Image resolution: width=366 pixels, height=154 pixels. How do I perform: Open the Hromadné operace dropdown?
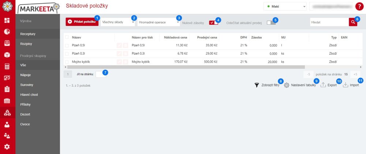159,22
